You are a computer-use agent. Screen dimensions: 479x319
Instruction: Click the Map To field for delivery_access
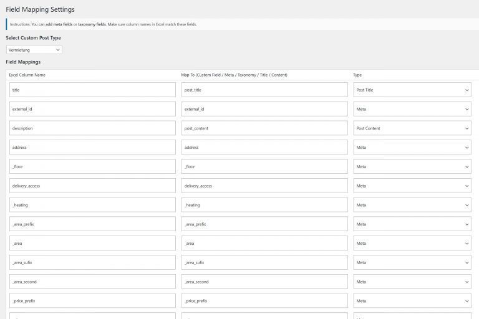264,186
